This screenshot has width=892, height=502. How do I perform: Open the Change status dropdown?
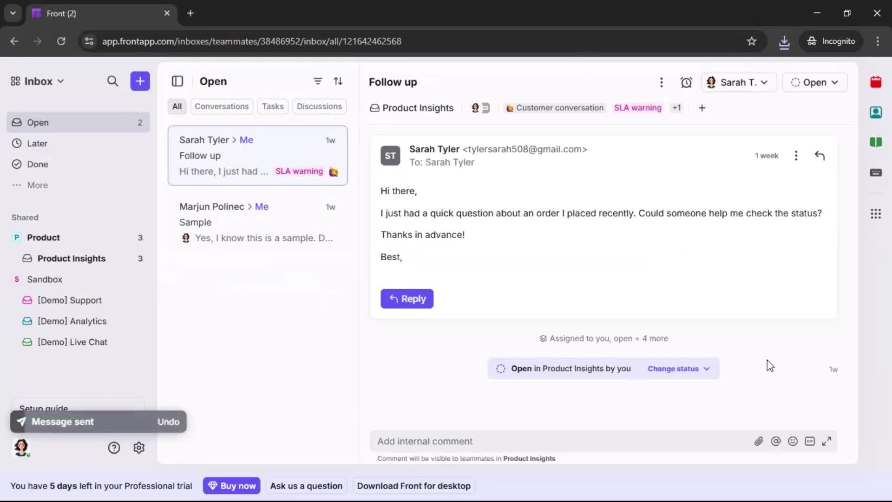pyautogui.click(x=678, y=369)
